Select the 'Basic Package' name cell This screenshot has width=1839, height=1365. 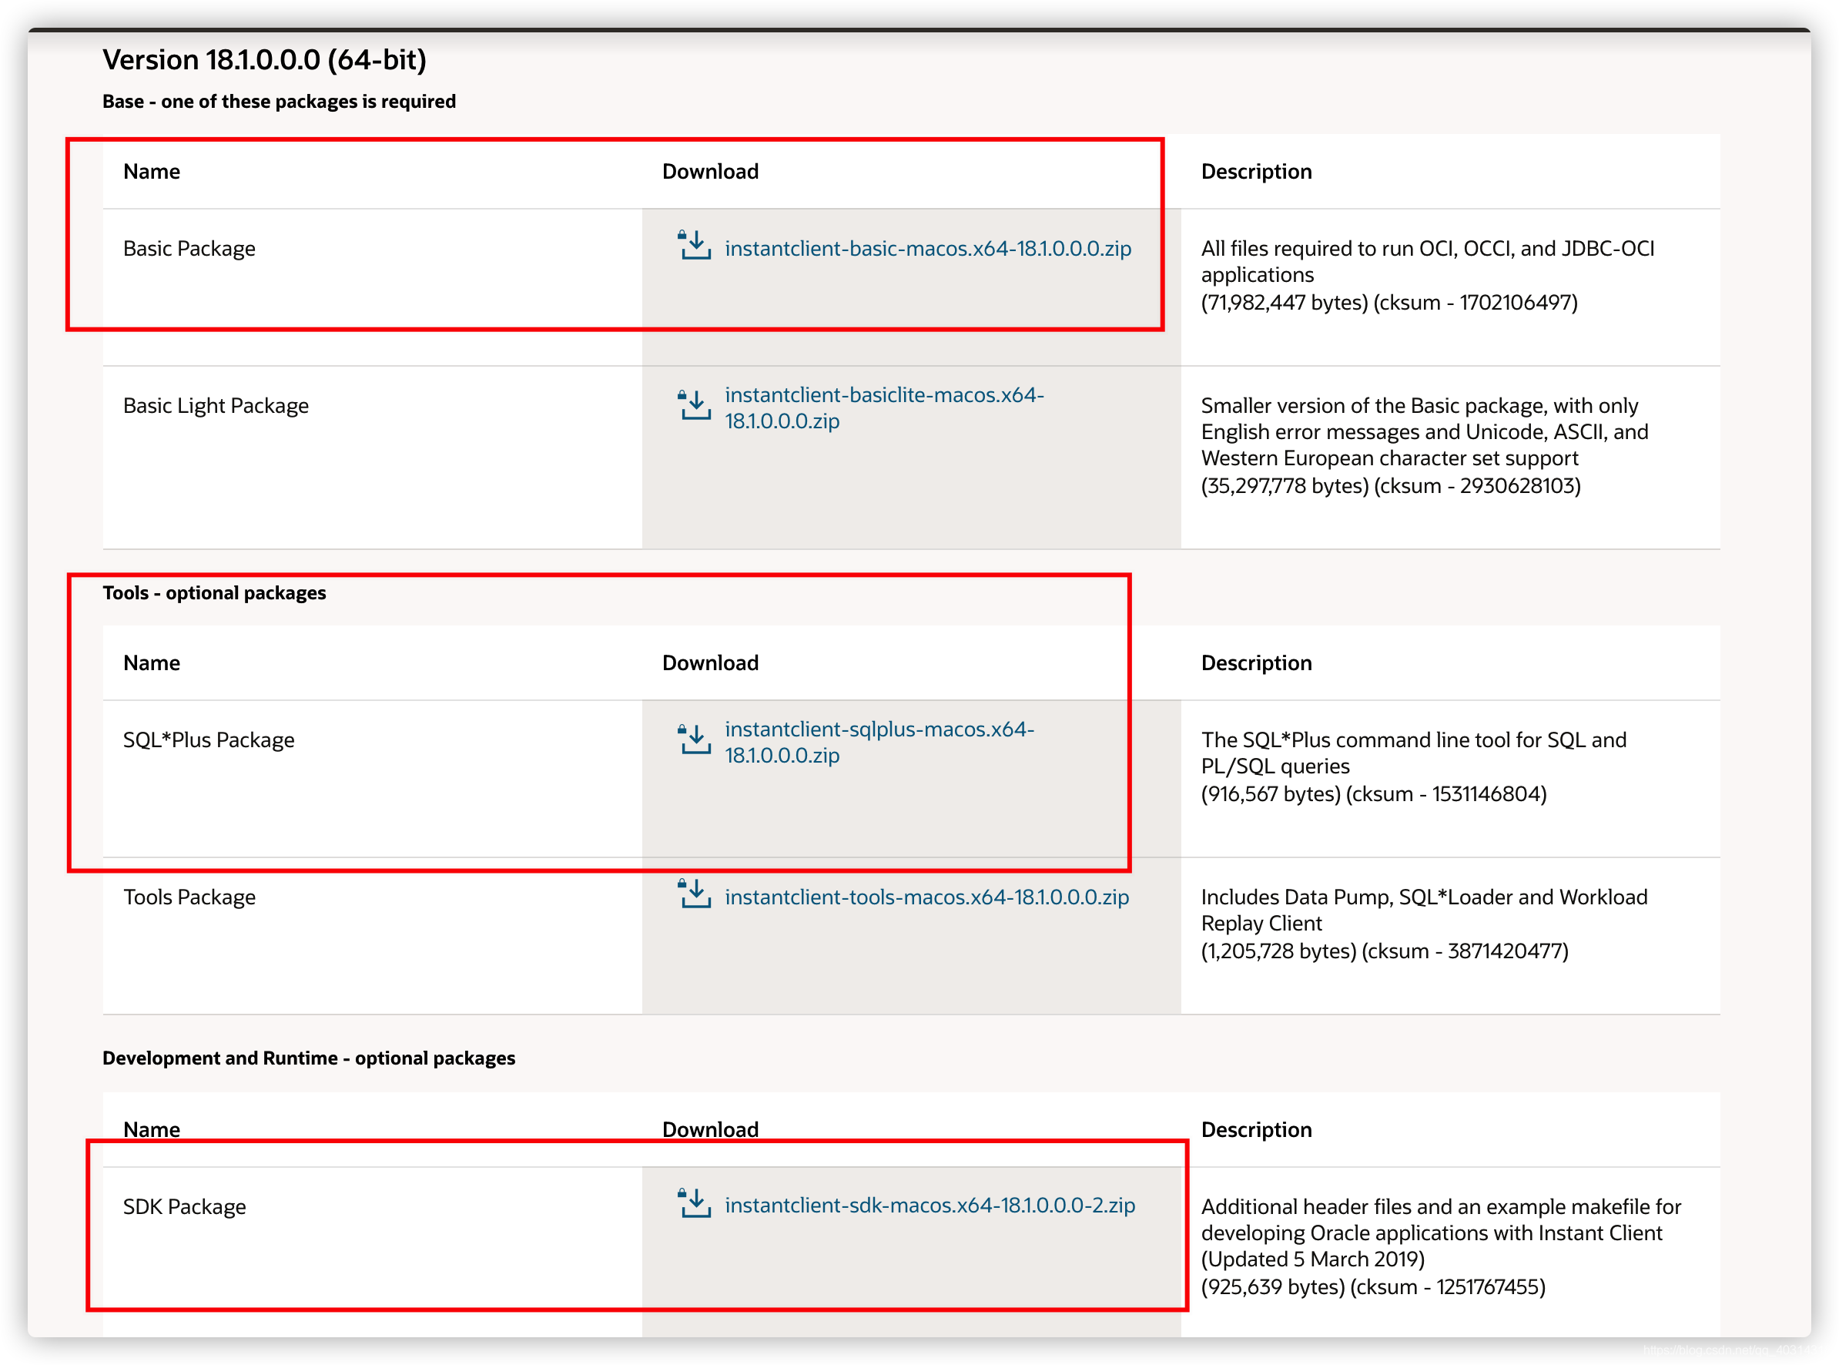pos(189,249)
